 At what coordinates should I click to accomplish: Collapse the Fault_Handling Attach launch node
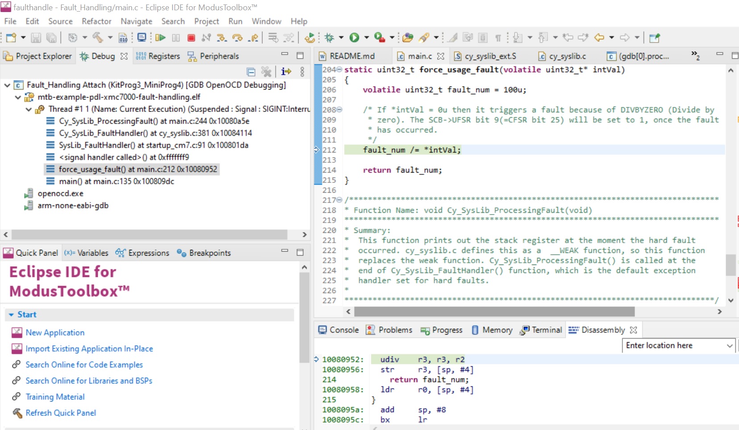(x=7, y=85)
